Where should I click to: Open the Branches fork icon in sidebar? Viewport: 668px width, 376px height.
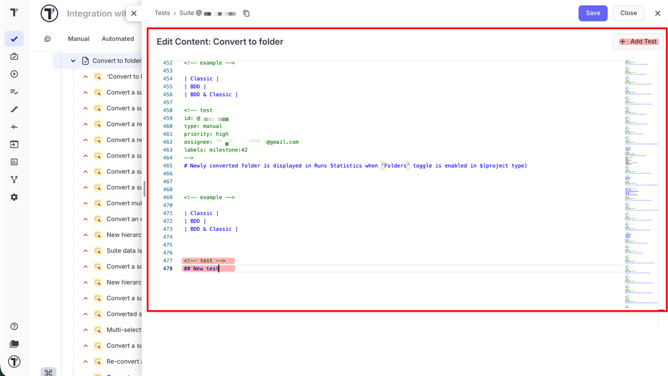pyautogui.click(x=14, y=180)
